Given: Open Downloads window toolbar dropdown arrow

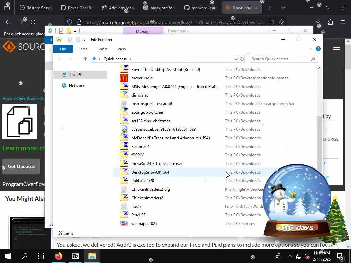Looking at the screenshot, I should (x=75, y=31).
